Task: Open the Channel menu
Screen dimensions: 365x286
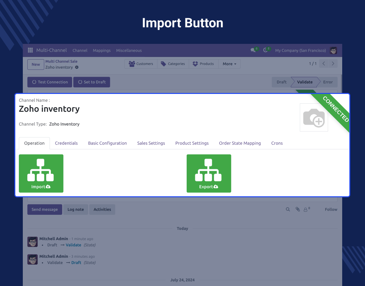Action: click(x=80, y=50)
